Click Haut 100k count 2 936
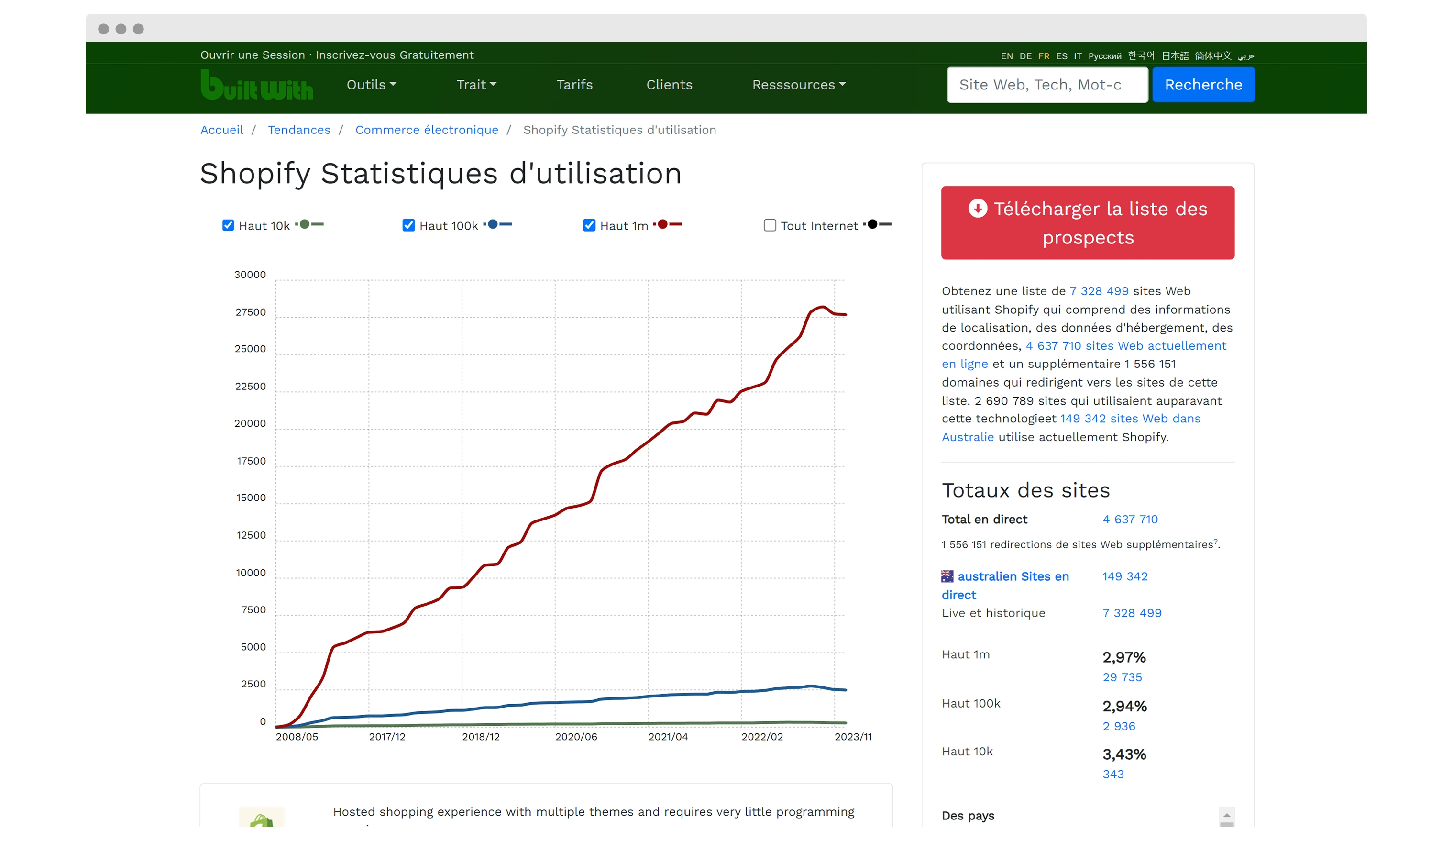 coord(1119,726)
